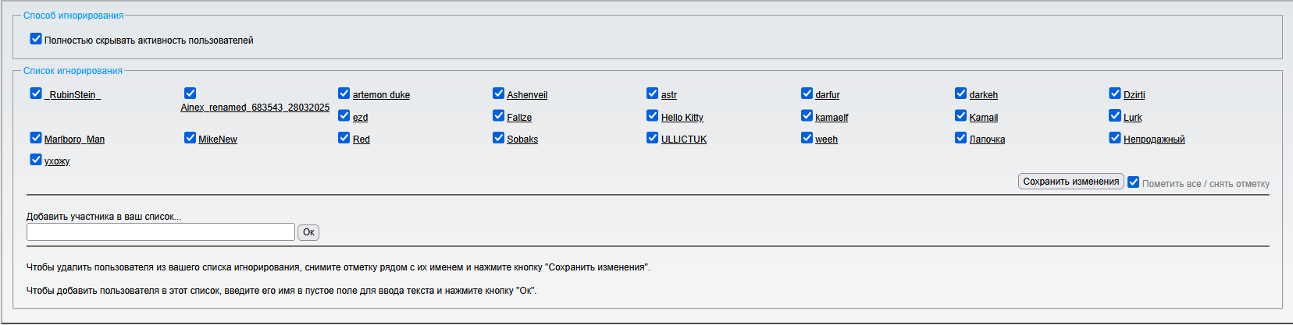
Task: Click 'Сохранить изменения' button
Action: tap(1070, 182)
